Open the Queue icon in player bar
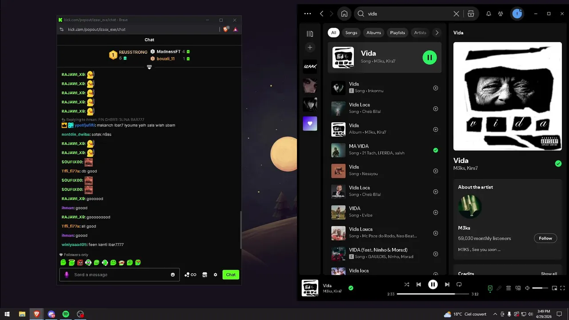This screenshot has width=569, height=320. [x=509, y=288]
